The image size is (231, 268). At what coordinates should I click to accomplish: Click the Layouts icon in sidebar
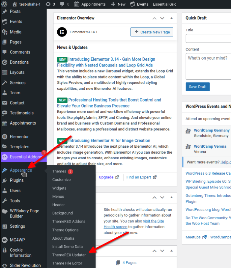click(5, 72)
